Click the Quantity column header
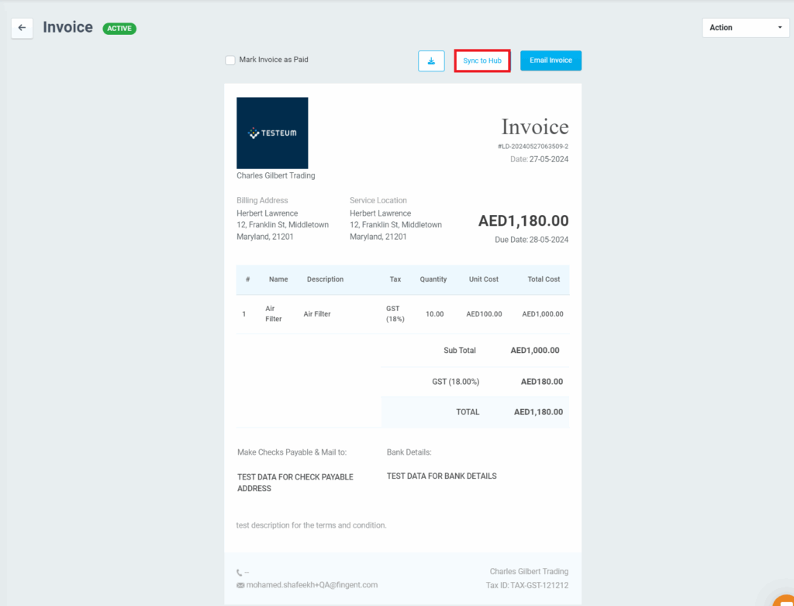This screenshot has width=794, height=606. (x=433, y=279)
